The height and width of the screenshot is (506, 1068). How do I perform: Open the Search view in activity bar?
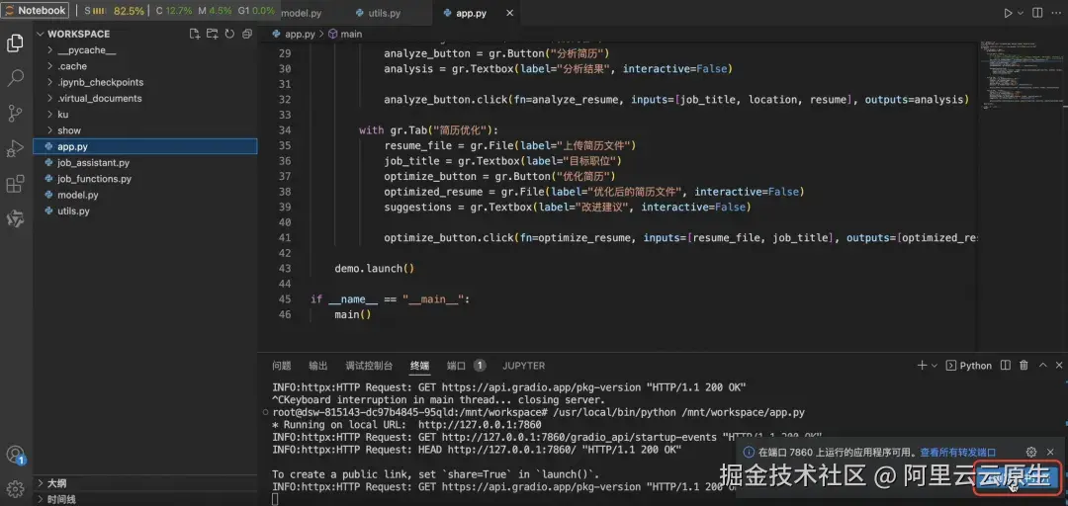[15, 78]
